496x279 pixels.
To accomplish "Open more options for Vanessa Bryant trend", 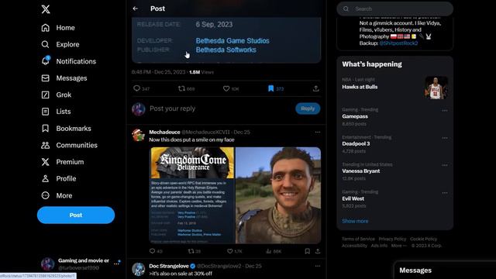I will (445, 165).
